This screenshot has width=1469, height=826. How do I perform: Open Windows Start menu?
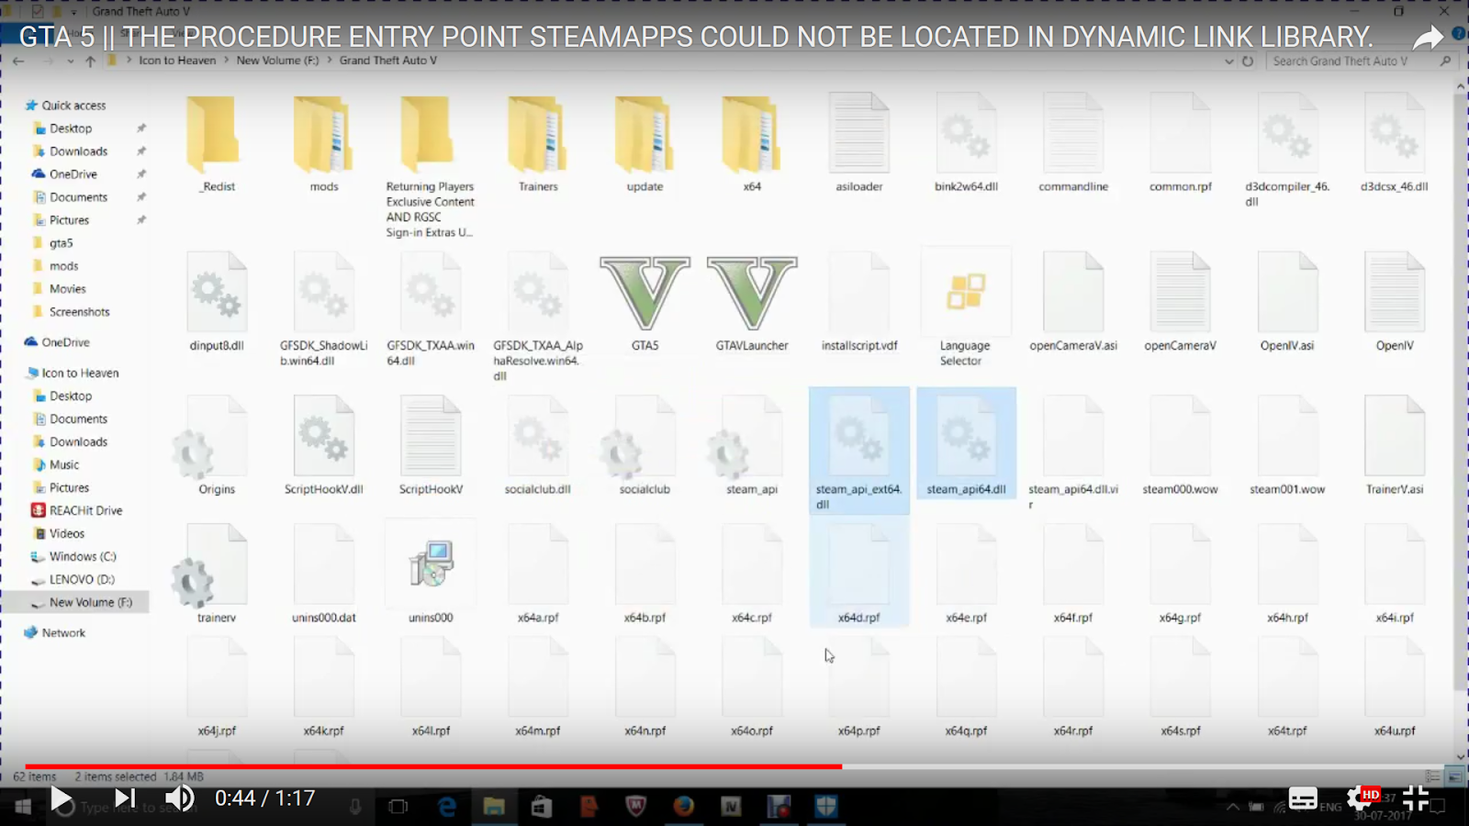click(22, 807)
